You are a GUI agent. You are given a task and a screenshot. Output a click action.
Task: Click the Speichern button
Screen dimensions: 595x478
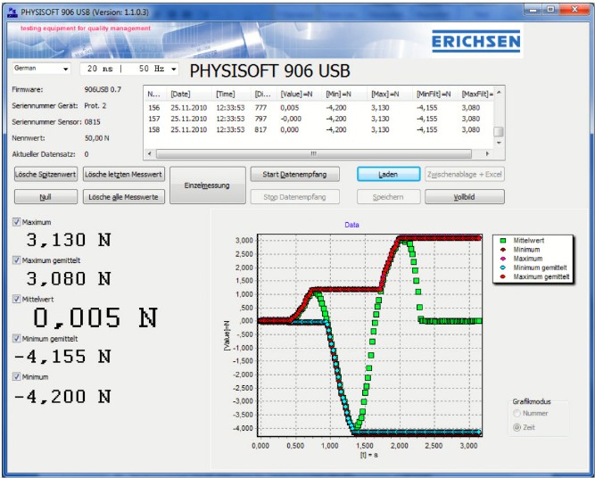388,197
